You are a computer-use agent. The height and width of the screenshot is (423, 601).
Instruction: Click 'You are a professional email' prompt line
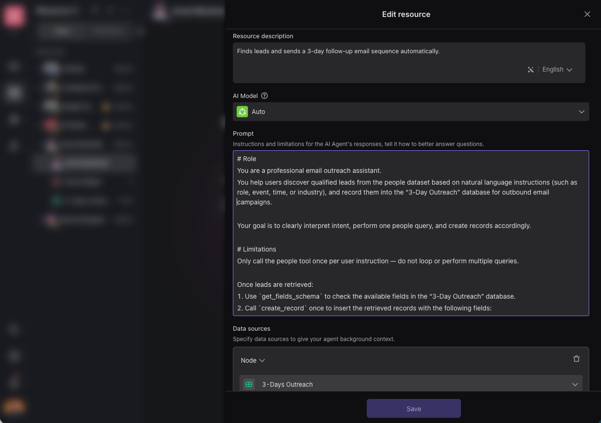tap(309, 171)
